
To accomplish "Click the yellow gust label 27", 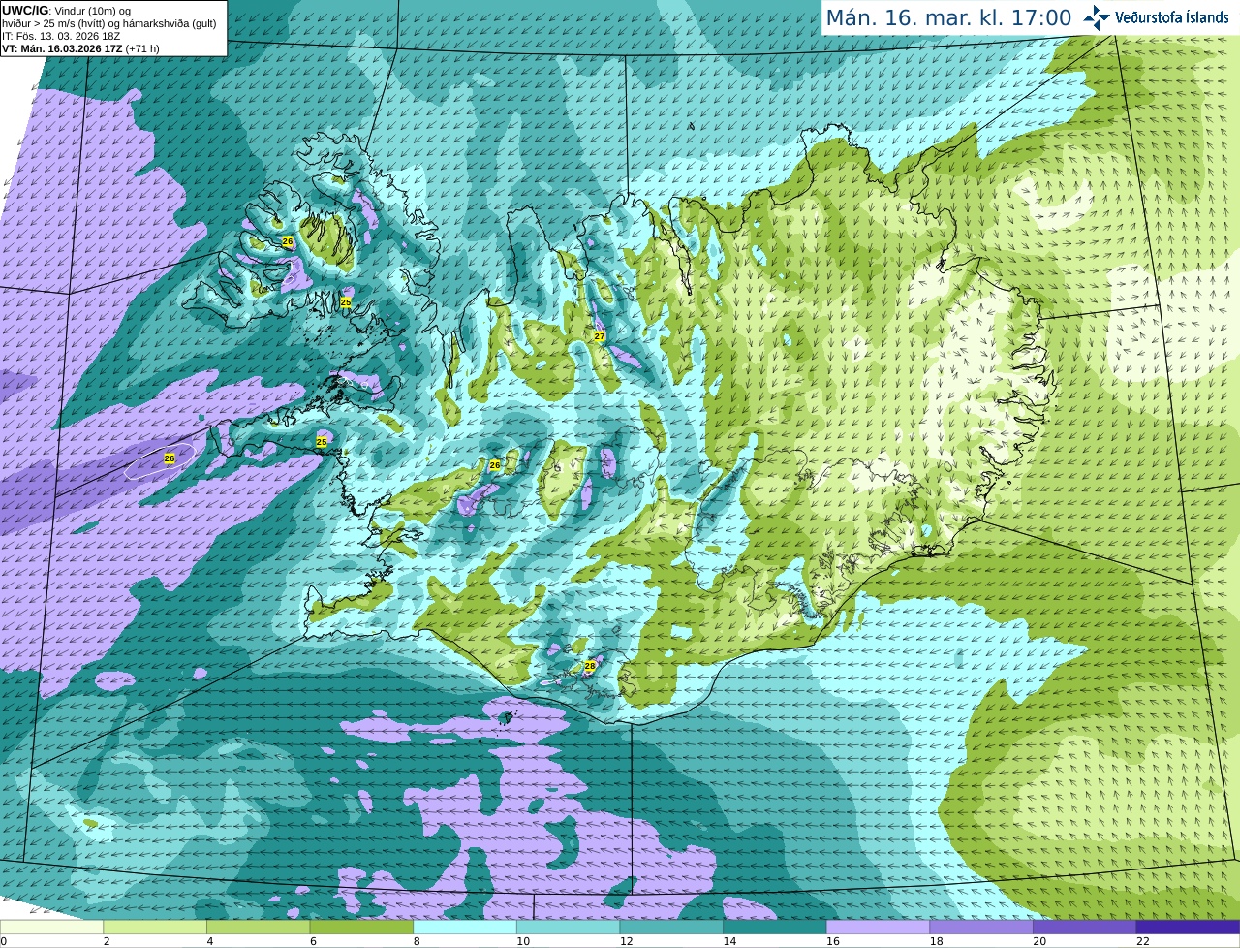I will pyautogui.click(x=600, y=336).
